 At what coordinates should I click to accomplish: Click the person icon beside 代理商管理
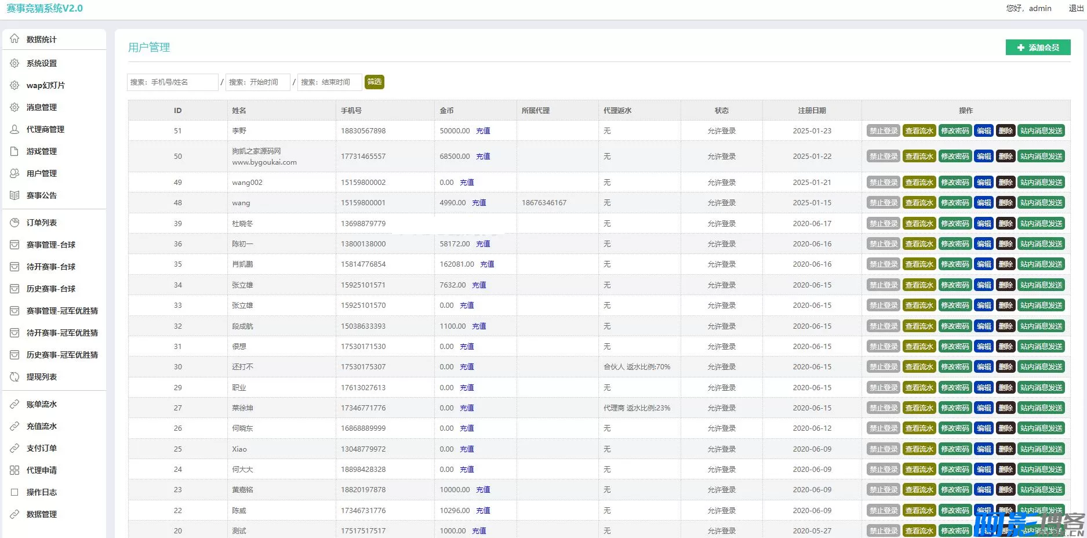click(14, 129)
